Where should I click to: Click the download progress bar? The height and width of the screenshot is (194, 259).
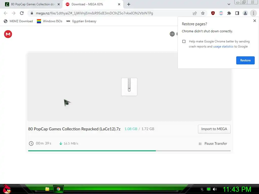click(x=129, y=151)
